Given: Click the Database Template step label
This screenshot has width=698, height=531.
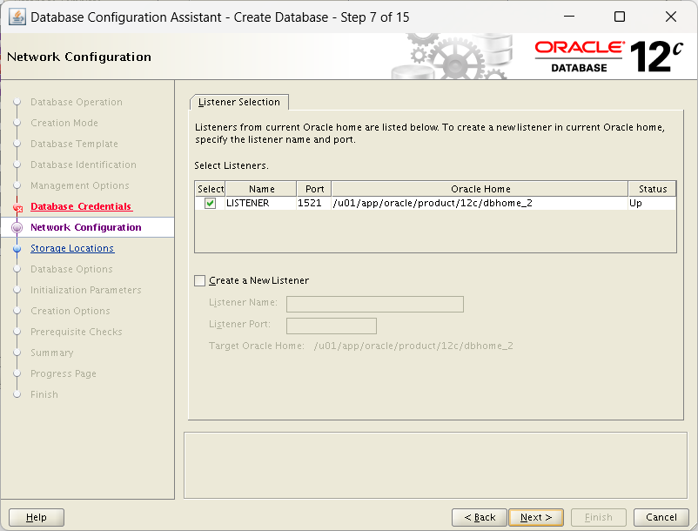Looking at the screenshot, I should click(74, 144).
